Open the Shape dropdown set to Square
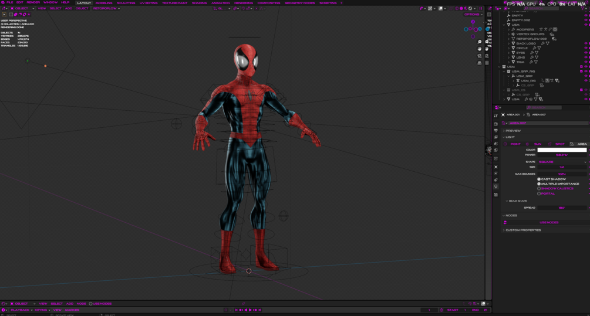The height and width of the screenshot is (316, 590). pos(562,162)
